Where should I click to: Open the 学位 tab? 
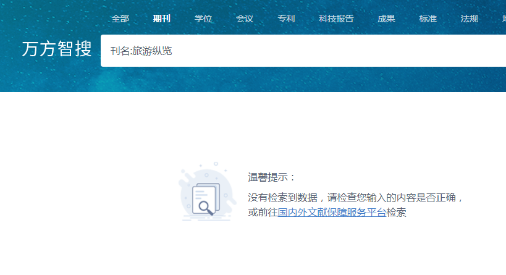[203, 19]
